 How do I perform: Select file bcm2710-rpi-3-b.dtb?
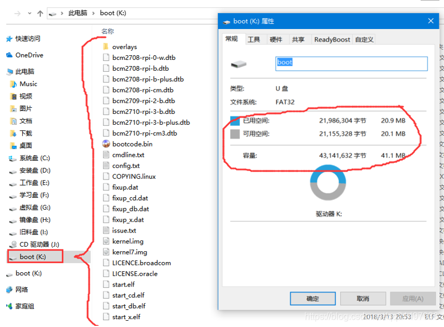pos(139,112)
